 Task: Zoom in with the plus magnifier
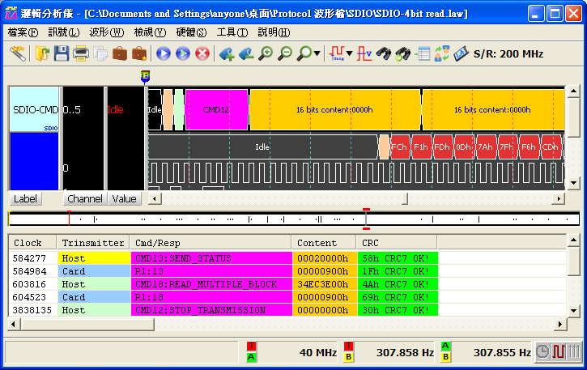pos(266,53)
